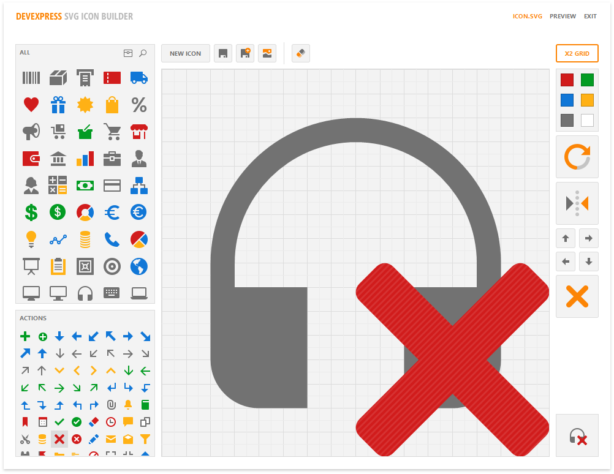This screenshot has width=614, height=474.
Task: Activate the Eraser tool on the toolbar
Action: [x=300, y=53]
